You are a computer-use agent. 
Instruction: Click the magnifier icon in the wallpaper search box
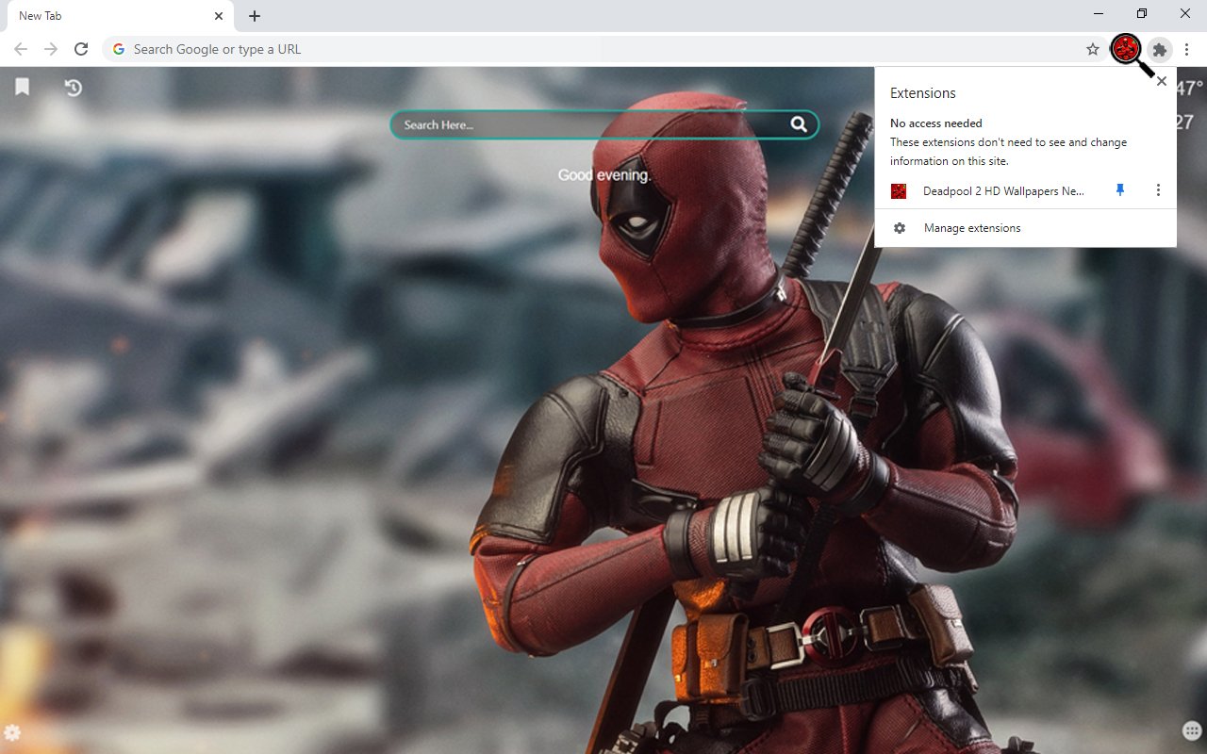[799, 124]
